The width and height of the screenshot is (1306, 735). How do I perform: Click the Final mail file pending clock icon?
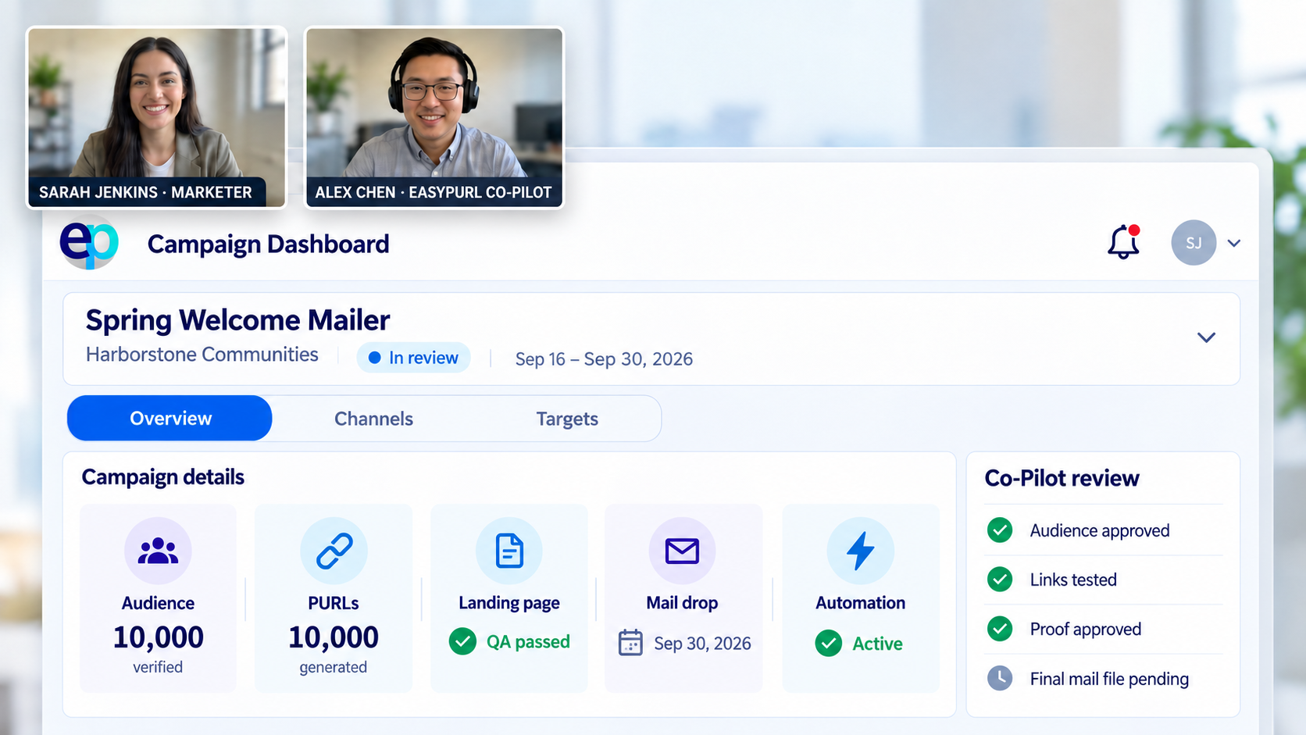coord(1000,678)
